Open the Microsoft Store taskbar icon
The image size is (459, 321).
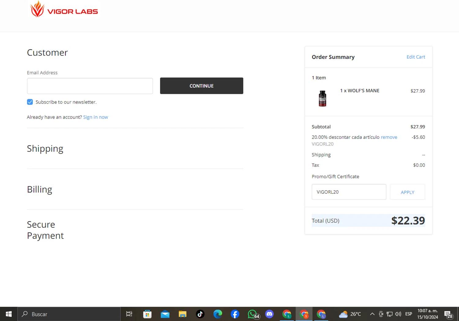tap(147, 314)
